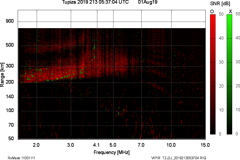The image size is (240, 160).
Task: Click the 2.0 frequency tick label
Action: click(x=36, y=145)
